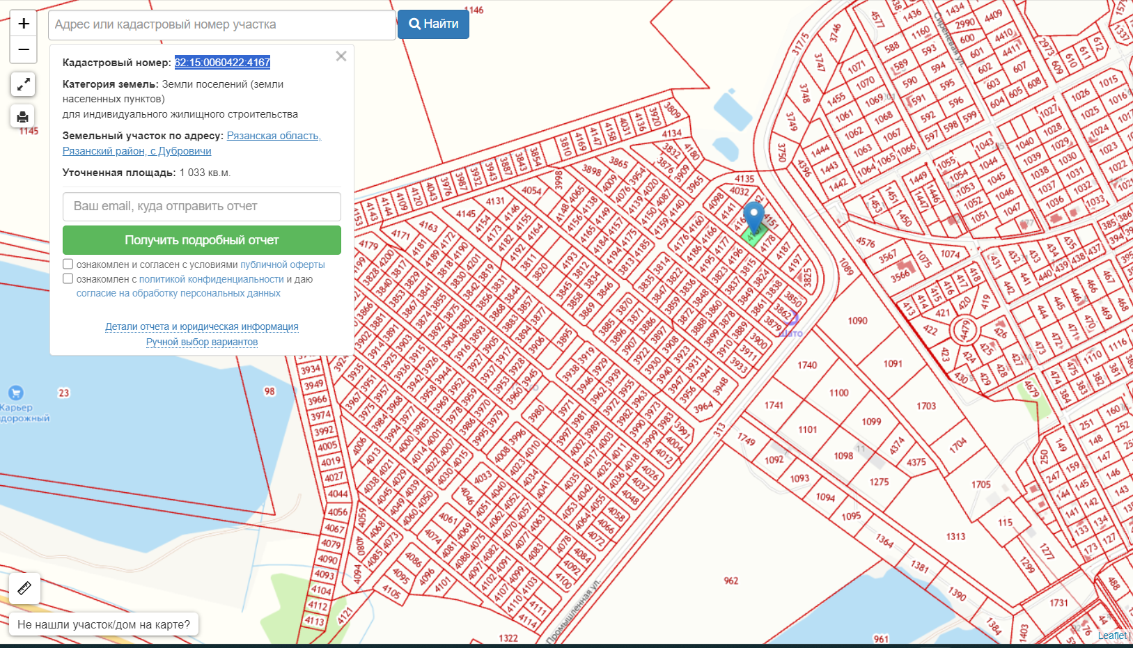
Task: Close the parcel info panel
Action: [x=341, y=56]
